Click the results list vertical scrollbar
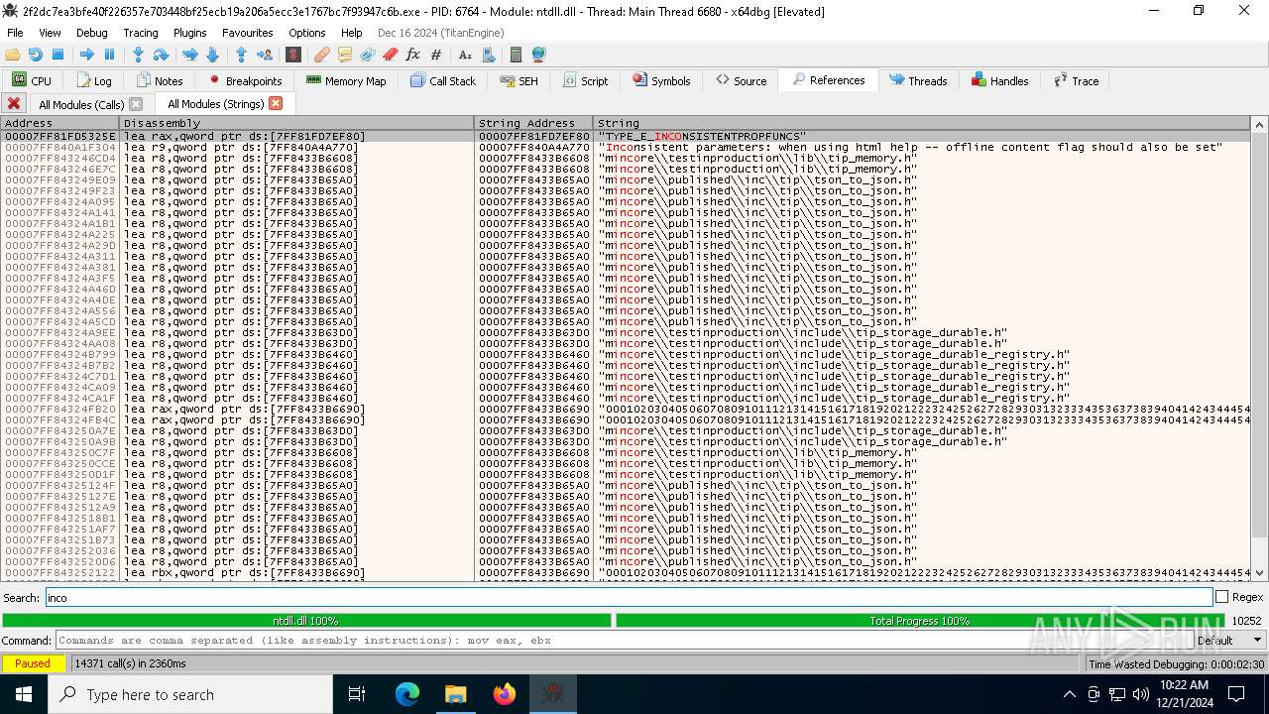The width and height of the screenshot is (1269, 714). tap(1259, 348)
